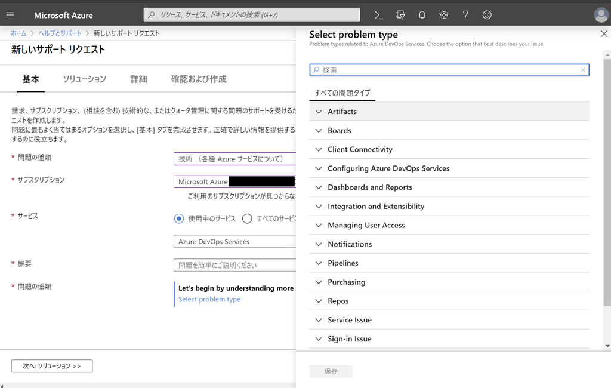
Task: Select the すべてのサービス radio button
Action: [247, 218]
